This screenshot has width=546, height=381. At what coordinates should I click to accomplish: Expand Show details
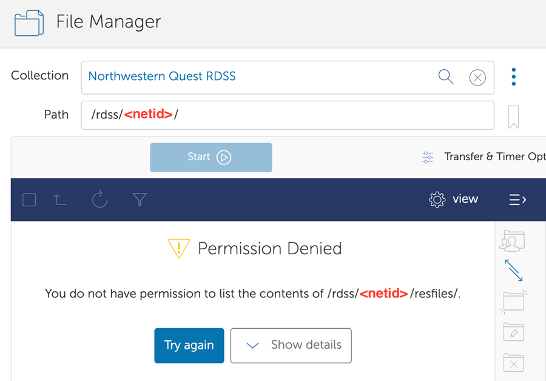click(x=291, y=345)
